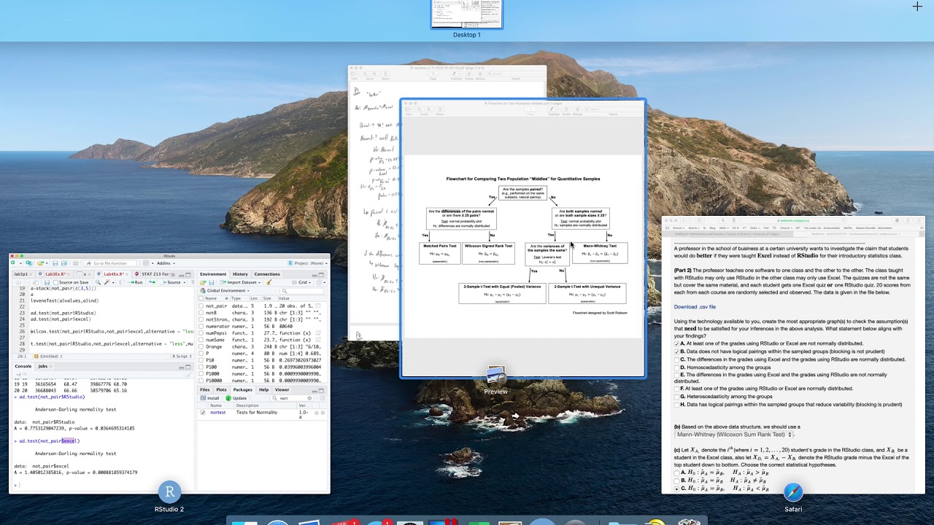934x525 pixels.
Task: Click the add new desktop plus button
Action: point(917,7)
